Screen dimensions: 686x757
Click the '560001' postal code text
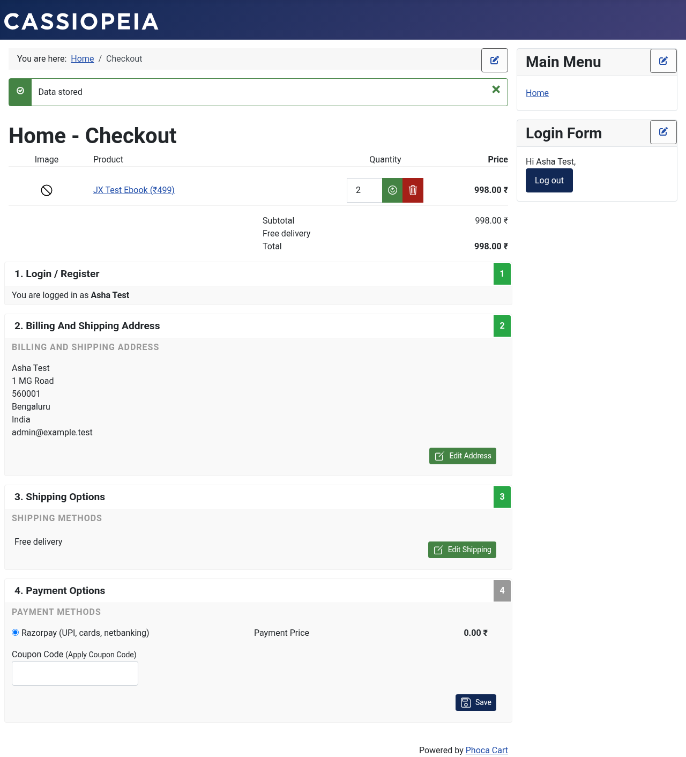26,394
